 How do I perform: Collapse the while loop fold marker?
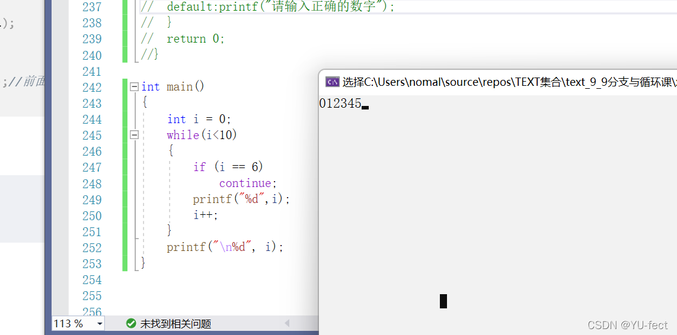(134, 135)
